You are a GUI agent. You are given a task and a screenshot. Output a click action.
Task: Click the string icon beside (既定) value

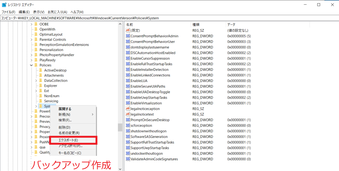coord(128,30)
